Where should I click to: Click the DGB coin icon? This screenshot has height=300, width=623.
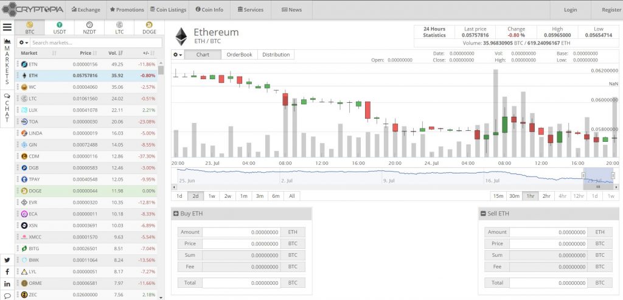click(24, 168)
